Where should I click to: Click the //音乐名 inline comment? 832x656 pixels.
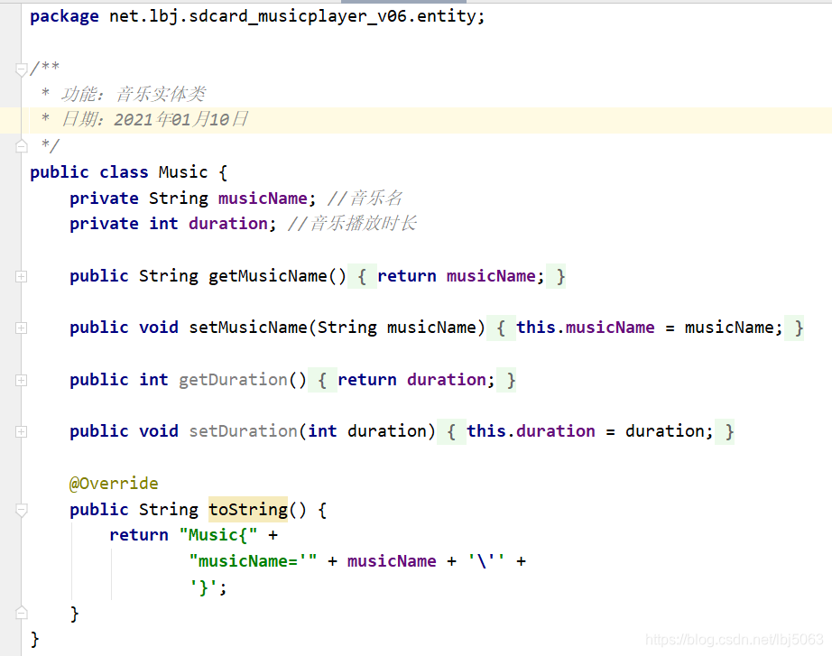point(365,198)
